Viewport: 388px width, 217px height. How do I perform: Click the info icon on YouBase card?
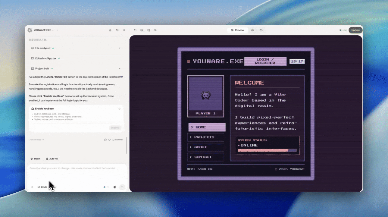120,108
